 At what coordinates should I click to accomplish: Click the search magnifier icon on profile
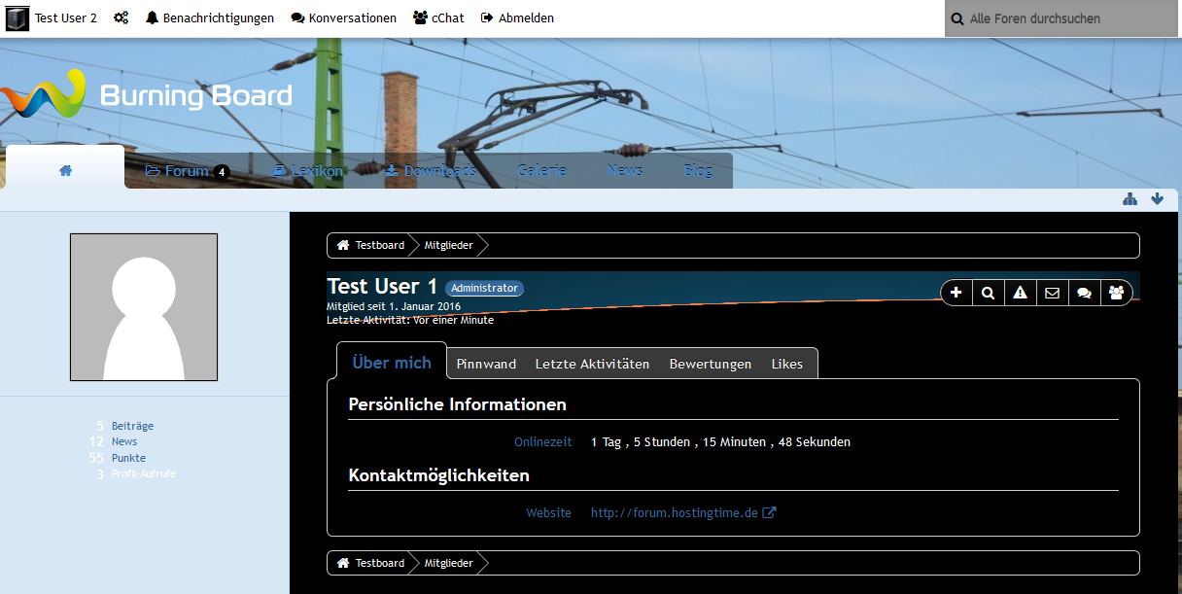pyautogui.click(x=988, y=293)
